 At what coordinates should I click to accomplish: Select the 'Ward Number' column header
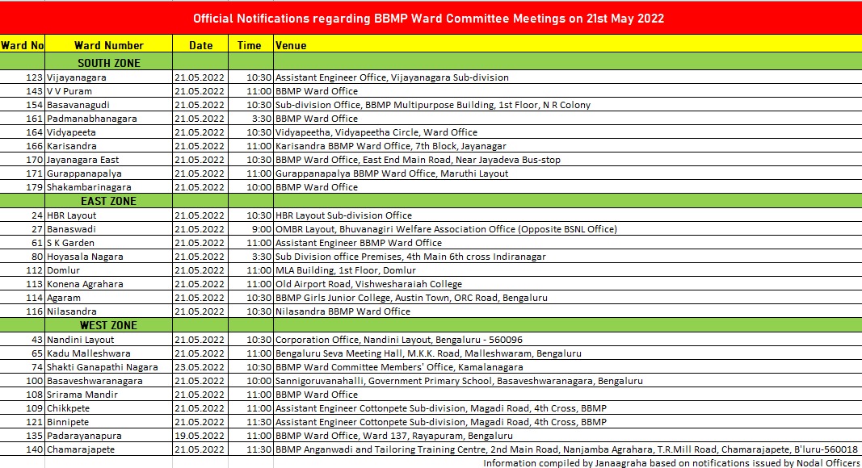(x=109, y=45)
